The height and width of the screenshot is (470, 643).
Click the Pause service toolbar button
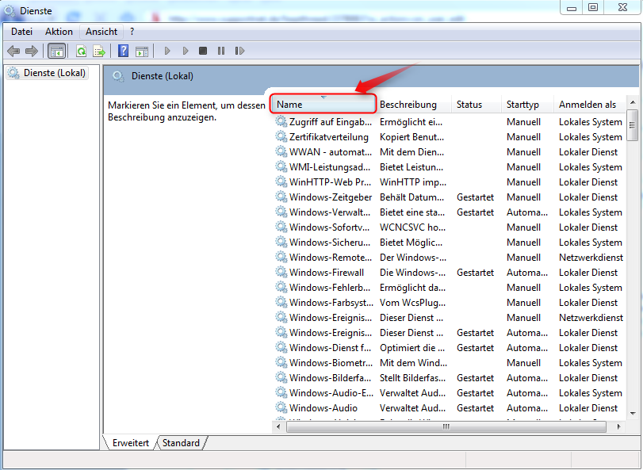pos(220,51)
